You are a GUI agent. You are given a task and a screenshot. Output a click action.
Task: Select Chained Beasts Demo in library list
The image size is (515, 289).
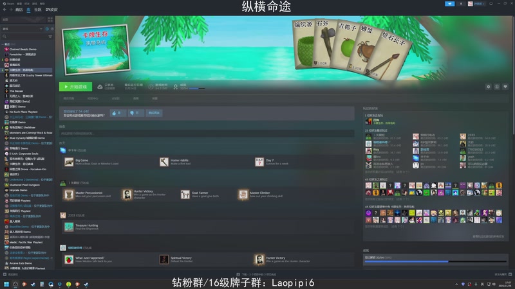pyautogui.click(x=23, y=49)
